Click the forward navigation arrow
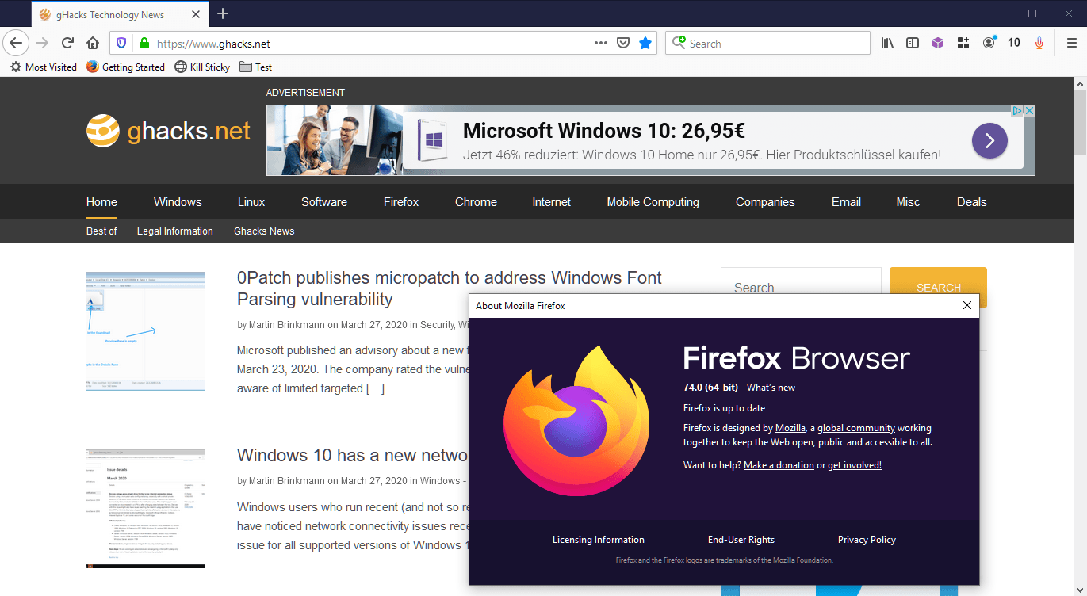1087x596 pixels. (x=42, y=43)
